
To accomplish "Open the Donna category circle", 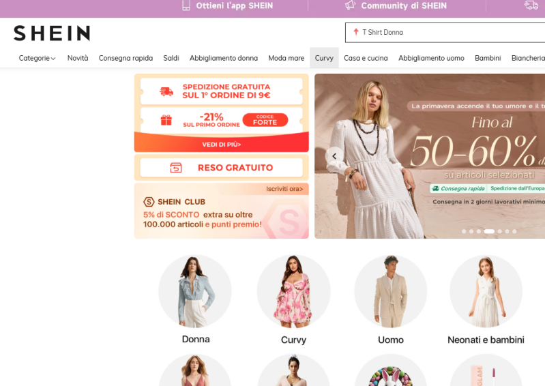I will click(x=195, y=291).
